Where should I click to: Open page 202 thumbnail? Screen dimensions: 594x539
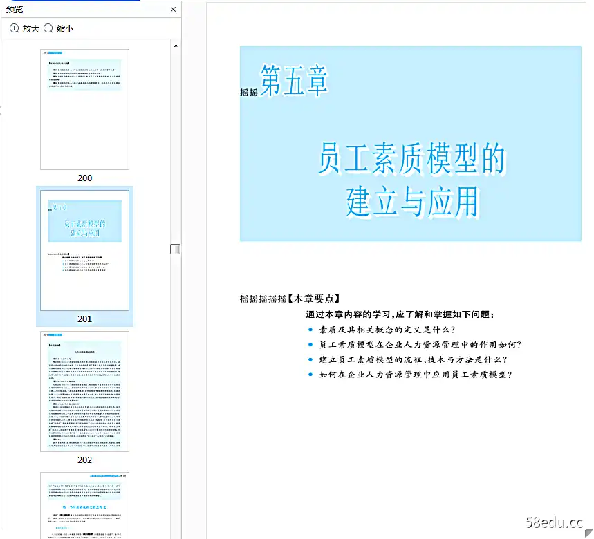pos(84,391)
